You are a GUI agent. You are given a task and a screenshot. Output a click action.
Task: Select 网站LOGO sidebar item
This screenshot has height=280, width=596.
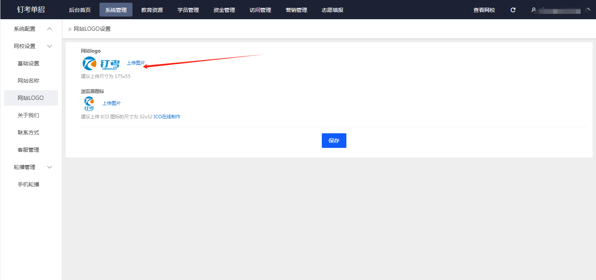click(x=31, y=98)
